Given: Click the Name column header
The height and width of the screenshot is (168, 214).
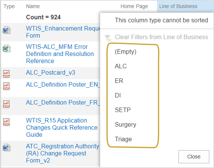Looking at the screenshot, I should (33, 6).
